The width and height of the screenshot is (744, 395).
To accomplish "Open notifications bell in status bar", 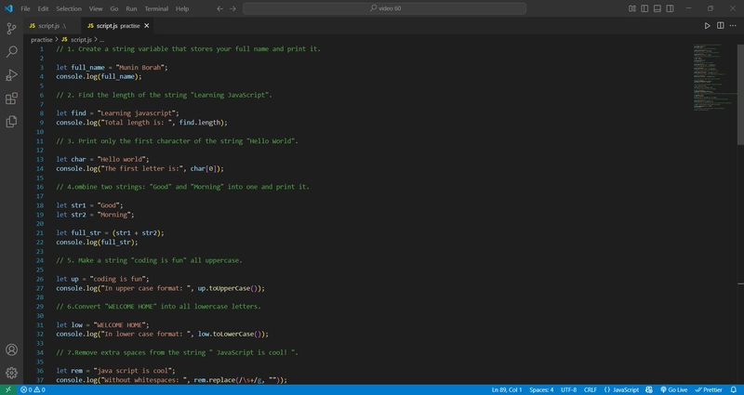I will (733, 389).
